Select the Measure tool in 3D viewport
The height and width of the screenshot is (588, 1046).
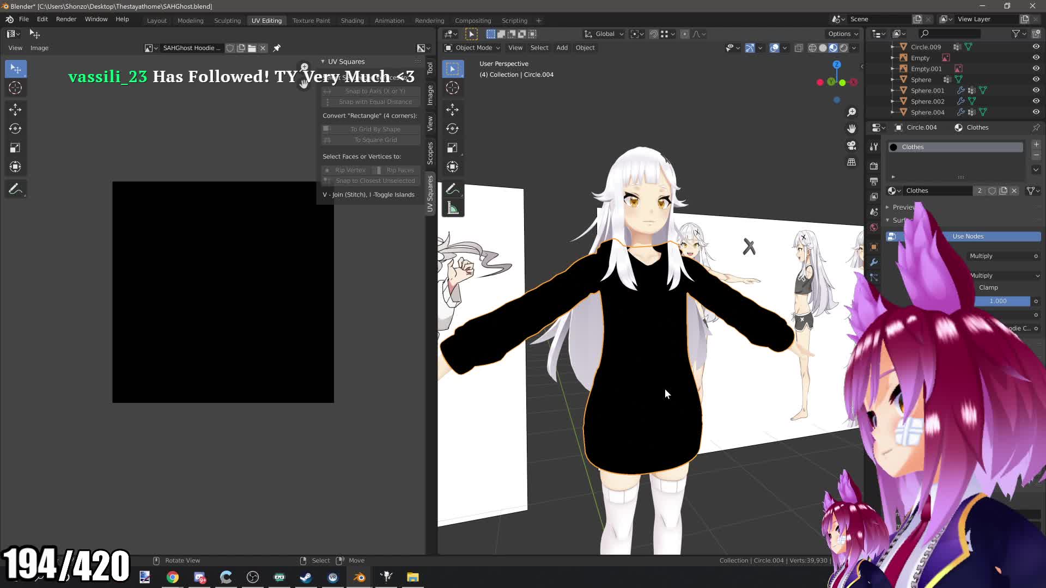[x=452, y=208]
